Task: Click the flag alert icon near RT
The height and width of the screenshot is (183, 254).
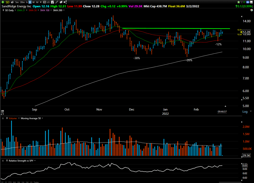Action: (242, 2)
